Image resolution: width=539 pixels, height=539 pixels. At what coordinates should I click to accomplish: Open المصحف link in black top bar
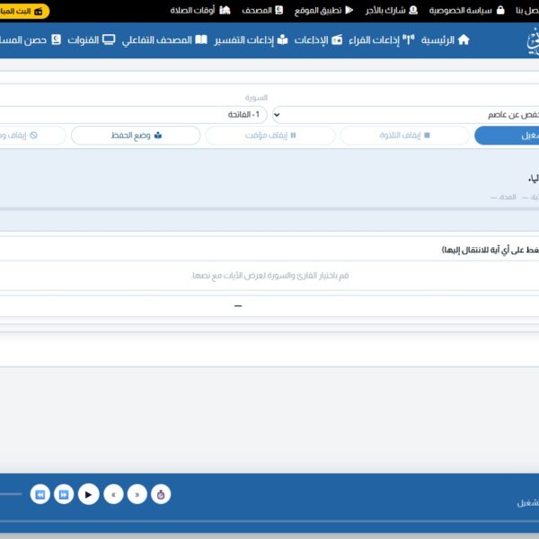262,10
